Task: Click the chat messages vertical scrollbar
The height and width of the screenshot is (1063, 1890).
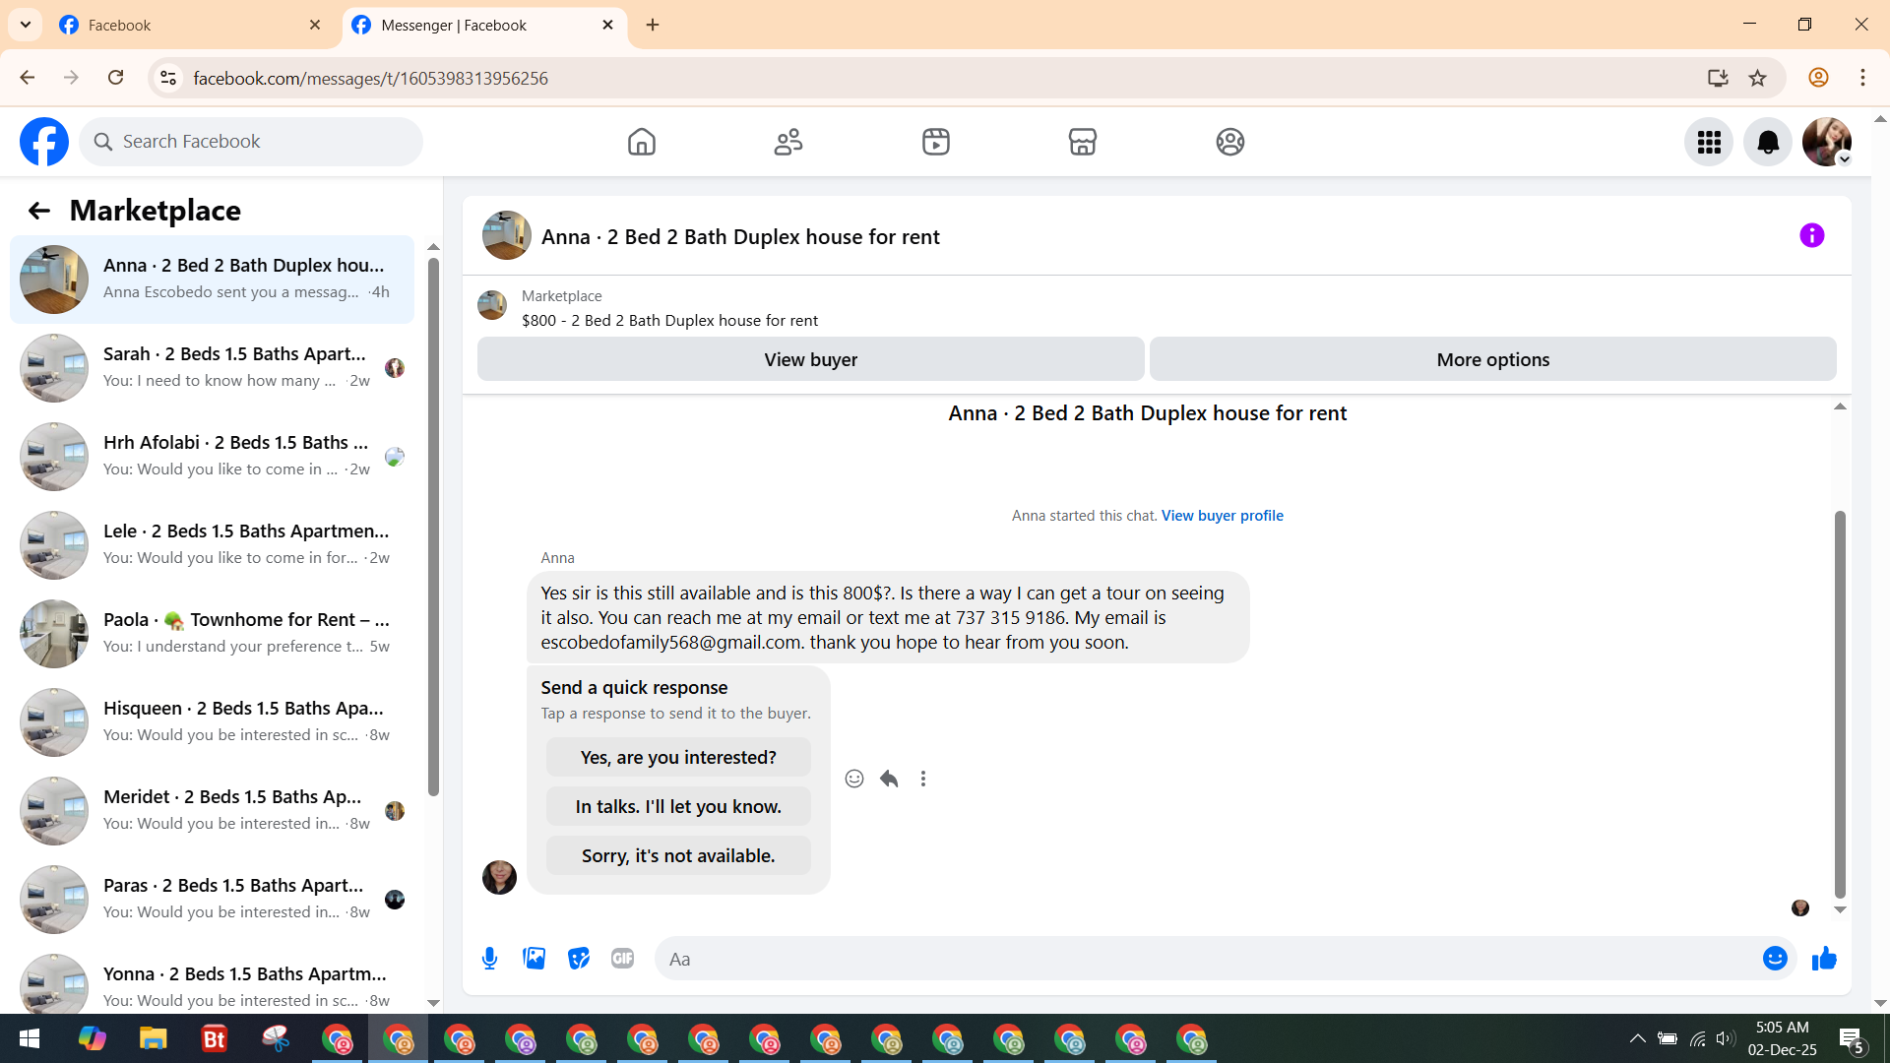Action: point(1839,703)
